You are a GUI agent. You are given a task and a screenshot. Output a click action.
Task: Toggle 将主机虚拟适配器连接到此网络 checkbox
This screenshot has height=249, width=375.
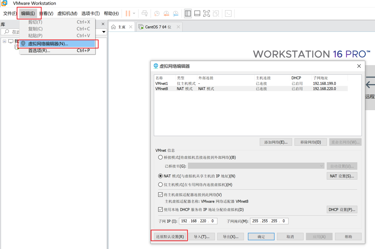click(161, 195)
